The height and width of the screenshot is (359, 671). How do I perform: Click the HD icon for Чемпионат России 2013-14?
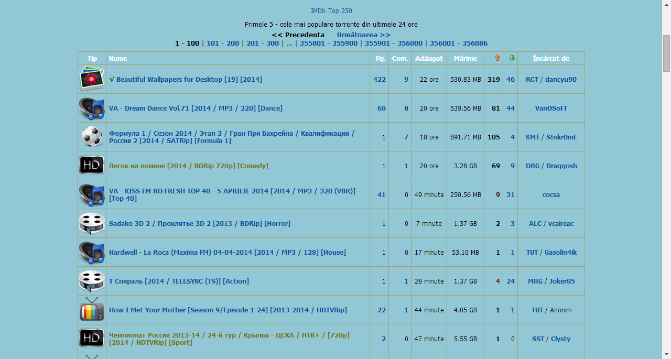click(92, 339)
